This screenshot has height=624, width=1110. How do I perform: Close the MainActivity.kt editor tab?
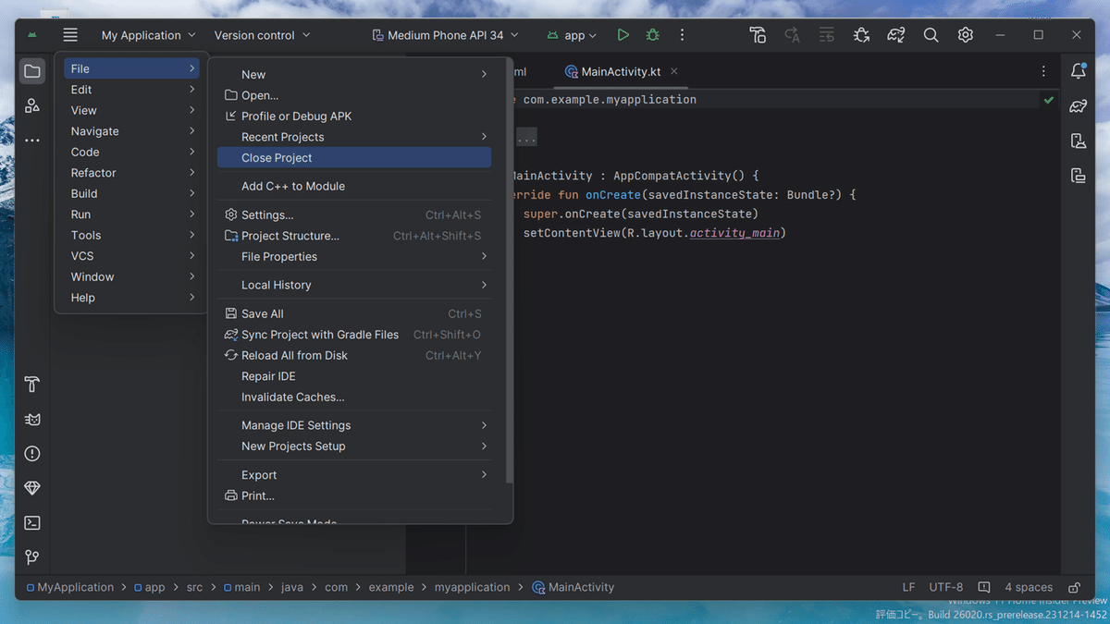coord(674,71)
